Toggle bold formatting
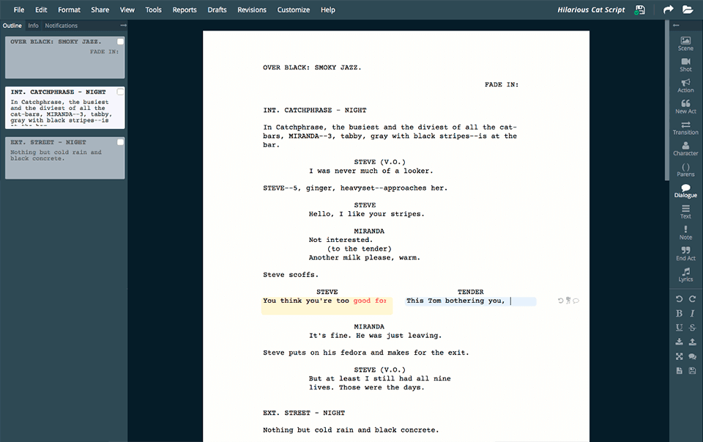The image size is (703, 442). tap(679, 313)
